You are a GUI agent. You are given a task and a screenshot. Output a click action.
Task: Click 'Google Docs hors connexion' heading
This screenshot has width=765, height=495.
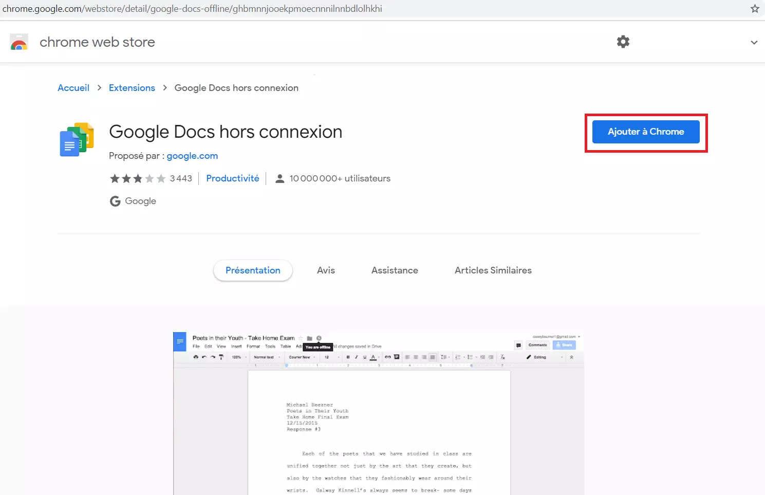[226, 132]
